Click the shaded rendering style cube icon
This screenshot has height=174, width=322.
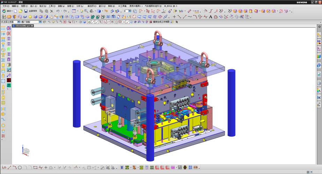tap(99, 11)
